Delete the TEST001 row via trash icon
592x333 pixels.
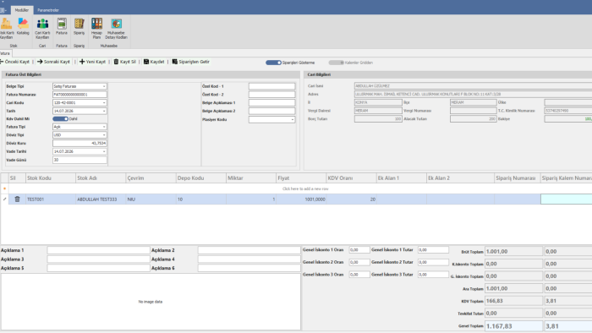pos(17,199)
